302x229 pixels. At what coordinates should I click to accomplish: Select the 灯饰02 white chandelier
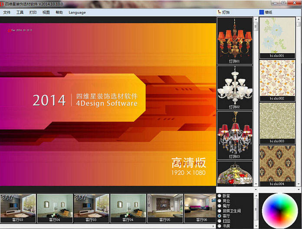[235, 88]
